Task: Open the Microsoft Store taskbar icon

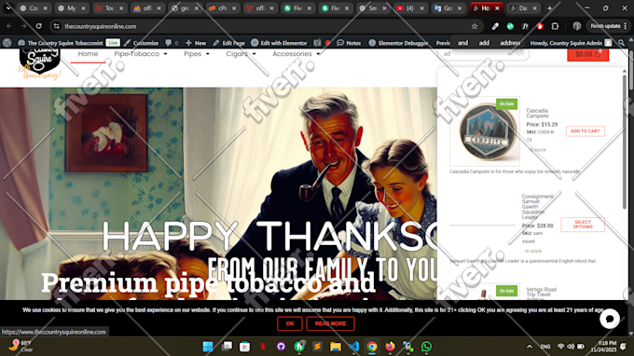Action: pos(244,347)
